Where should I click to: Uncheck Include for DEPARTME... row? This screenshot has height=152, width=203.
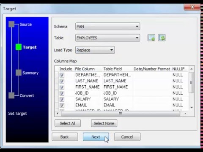62,75
